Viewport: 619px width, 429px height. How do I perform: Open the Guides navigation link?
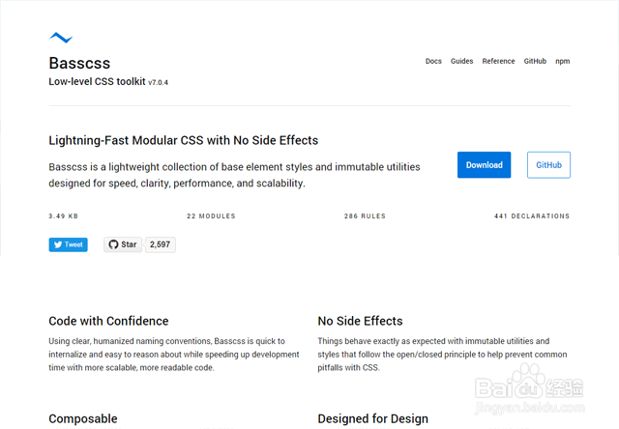[x=462, y=61]
